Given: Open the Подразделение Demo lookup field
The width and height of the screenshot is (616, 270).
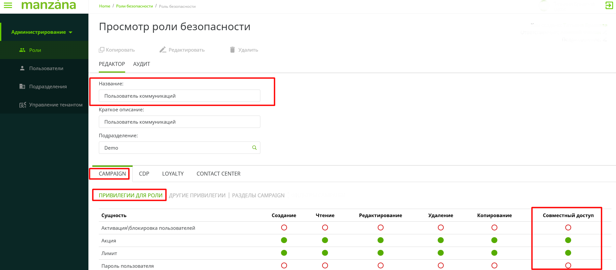Looking at the screenshot, I should click(x=176, y=148).
